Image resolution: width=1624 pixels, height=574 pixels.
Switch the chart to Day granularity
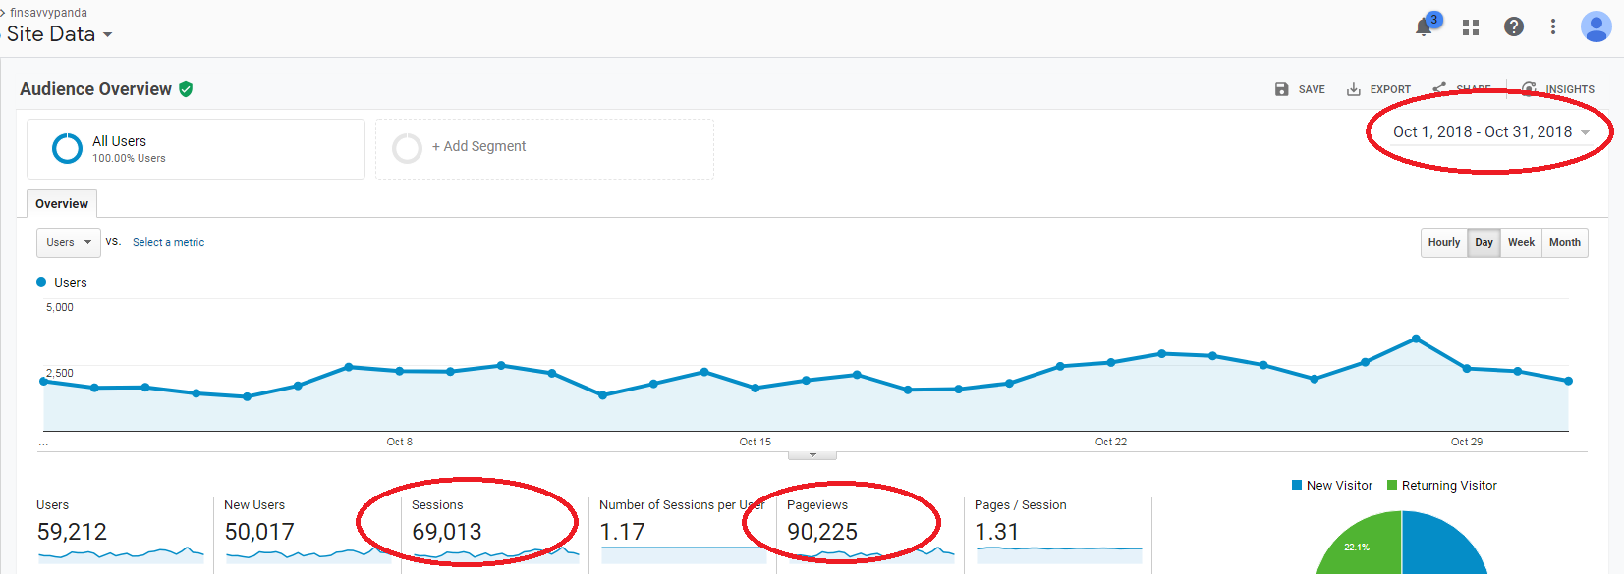1484,242
